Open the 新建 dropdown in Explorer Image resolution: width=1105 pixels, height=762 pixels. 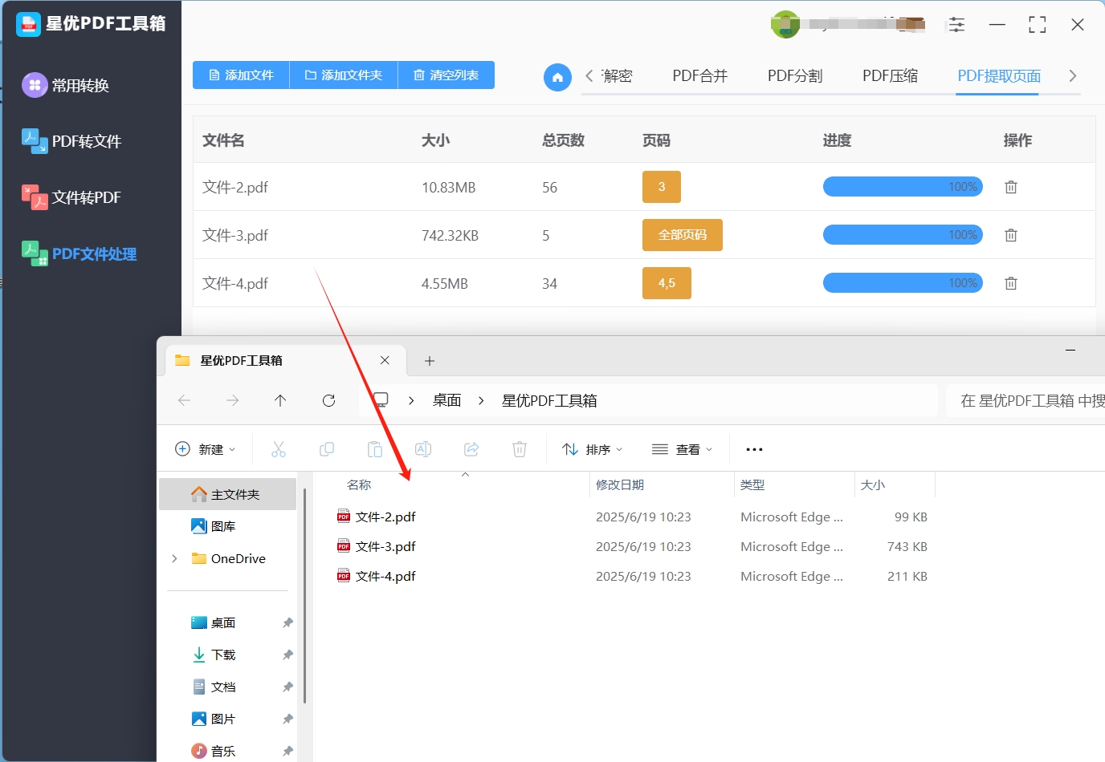click(206, 449)
